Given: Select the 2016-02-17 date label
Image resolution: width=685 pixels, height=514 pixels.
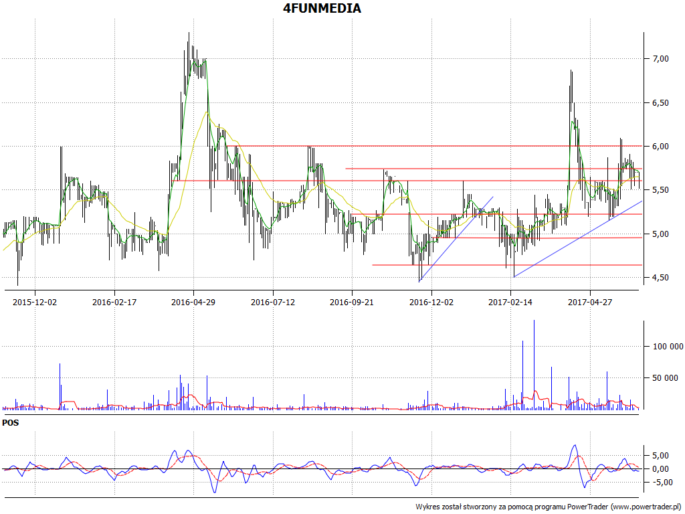Looking at the screenshot, I should coord(114,302).
